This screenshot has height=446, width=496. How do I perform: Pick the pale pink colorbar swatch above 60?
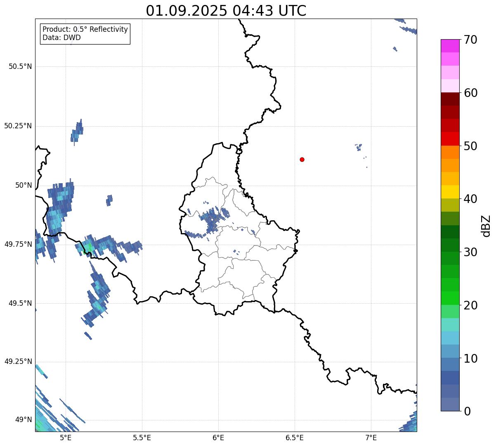pos(450,86)
